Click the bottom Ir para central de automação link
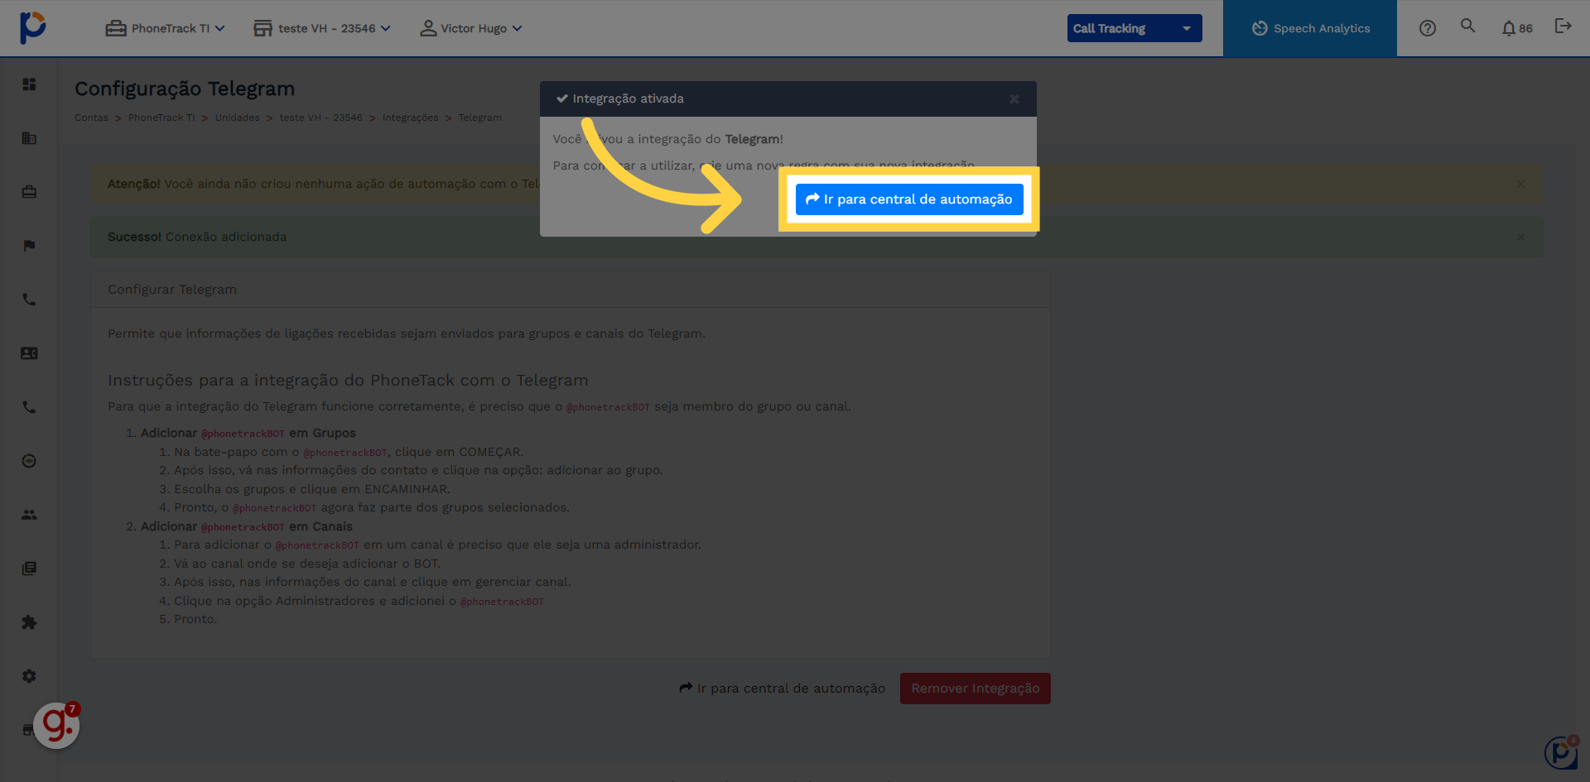The width and height of the screenshot is (1590, 782). tap(783, 688)
